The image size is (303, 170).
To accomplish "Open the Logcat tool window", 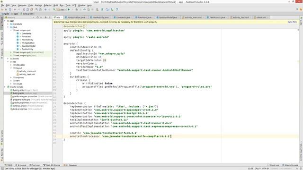I will pyautogui.click(x=21, y=165).
